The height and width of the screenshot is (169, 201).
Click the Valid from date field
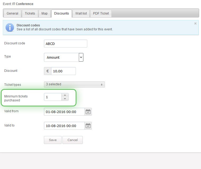click(x=64, y=112)
